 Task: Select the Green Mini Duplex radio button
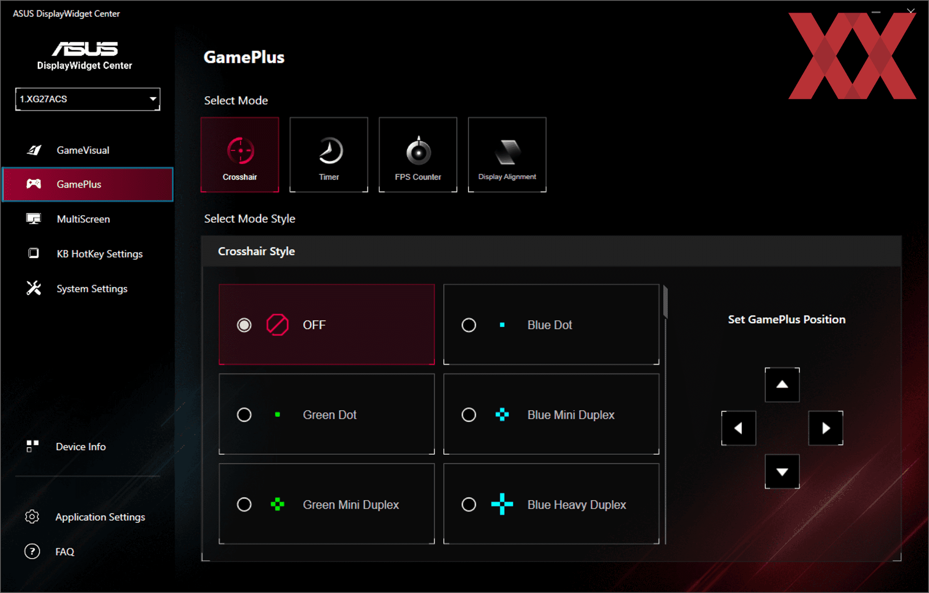tap(244, 505)
